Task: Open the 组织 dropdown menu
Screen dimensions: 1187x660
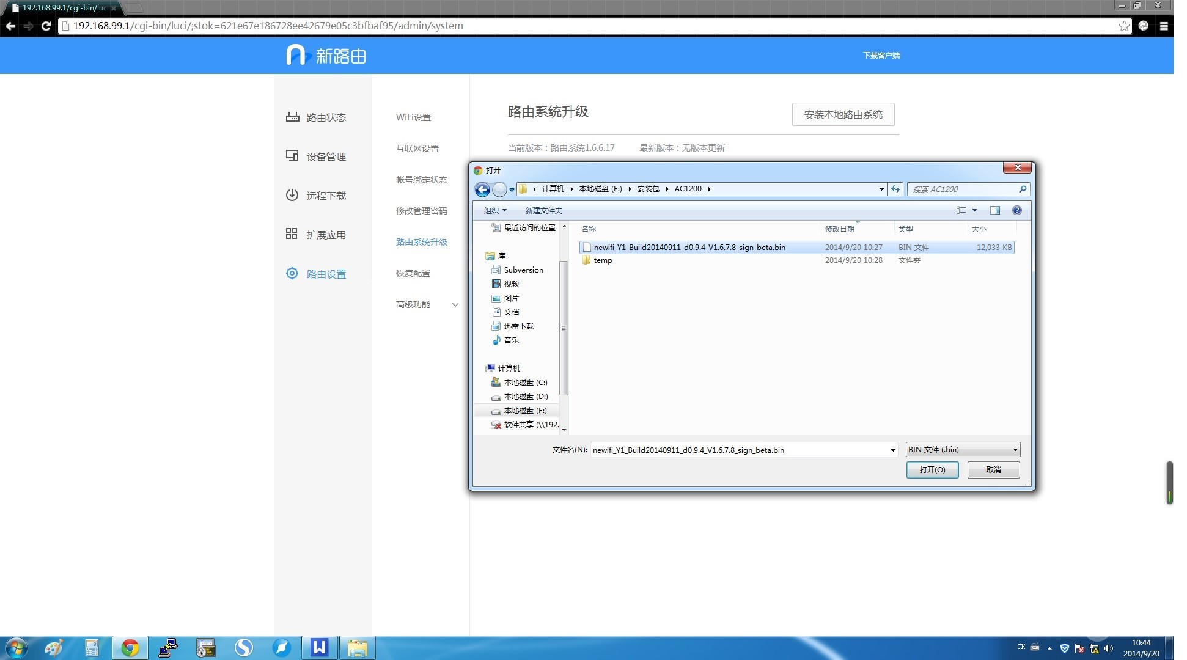Action: click(495, 210)
